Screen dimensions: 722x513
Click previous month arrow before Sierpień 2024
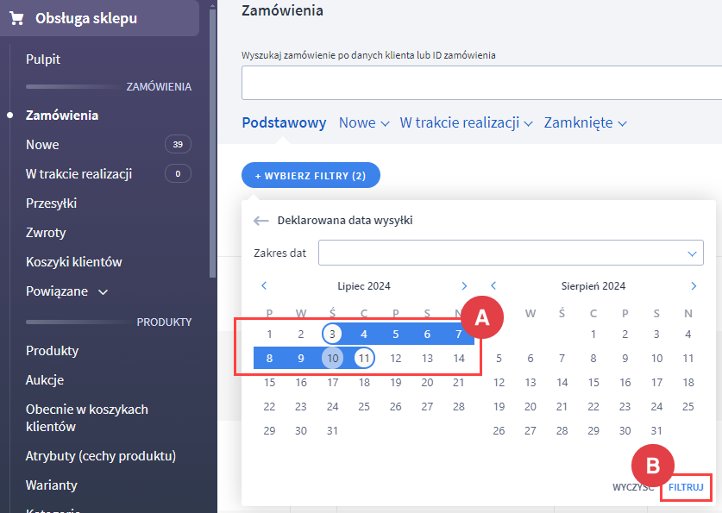[493, 285]
